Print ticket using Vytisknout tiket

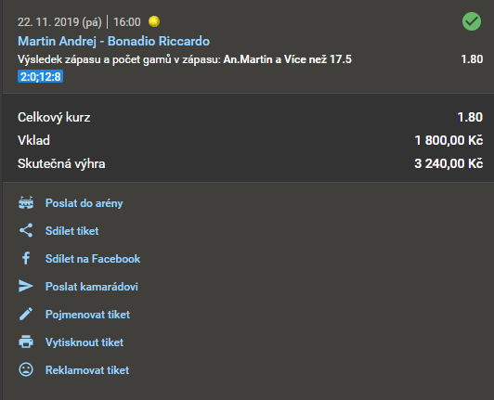(84, 342)
